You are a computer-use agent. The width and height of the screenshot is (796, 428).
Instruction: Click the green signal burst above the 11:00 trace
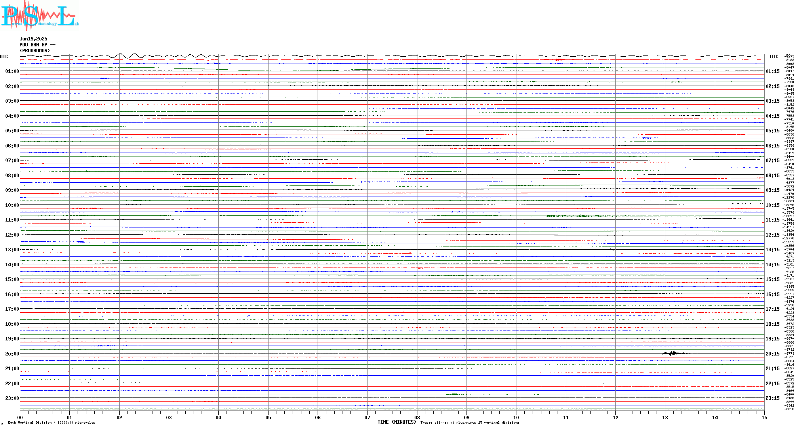579,216
